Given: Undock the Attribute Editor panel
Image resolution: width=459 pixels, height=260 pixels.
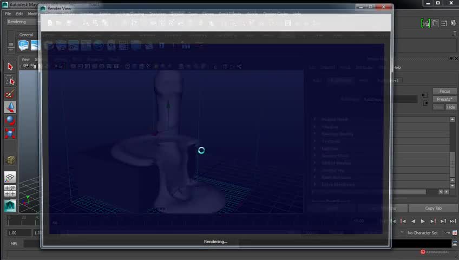Looking at the screenshot, I should (451, 58).
